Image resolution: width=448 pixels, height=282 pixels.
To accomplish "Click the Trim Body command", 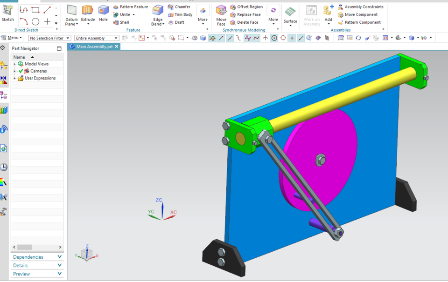I will (180, 14).
